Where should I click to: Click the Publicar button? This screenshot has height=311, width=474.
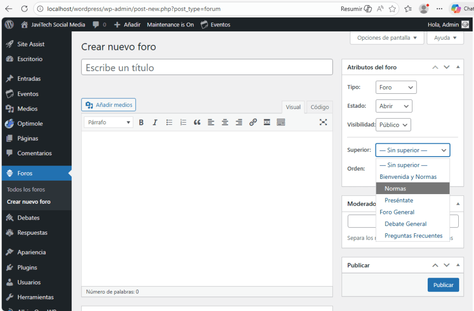[443, 285]
